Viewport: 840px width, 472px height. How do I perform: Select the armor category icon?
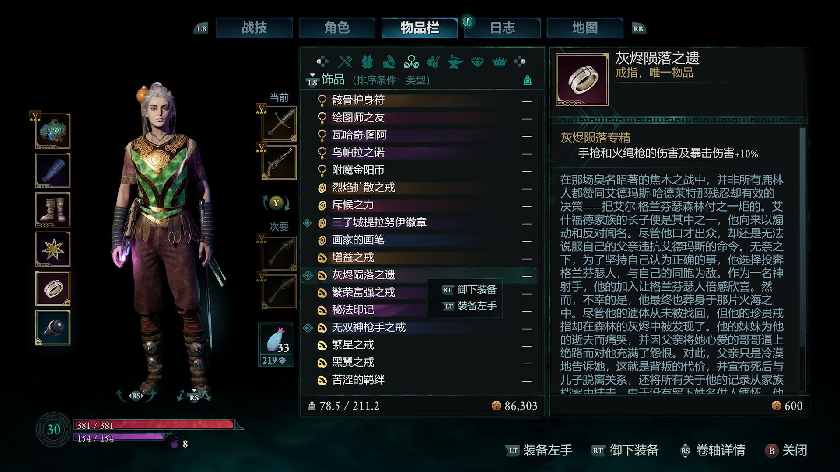[367, 62]
